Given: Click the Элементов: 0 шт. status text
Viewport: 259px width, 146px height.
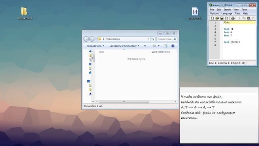Looking at the screenshot, I should tap(93, 106).
